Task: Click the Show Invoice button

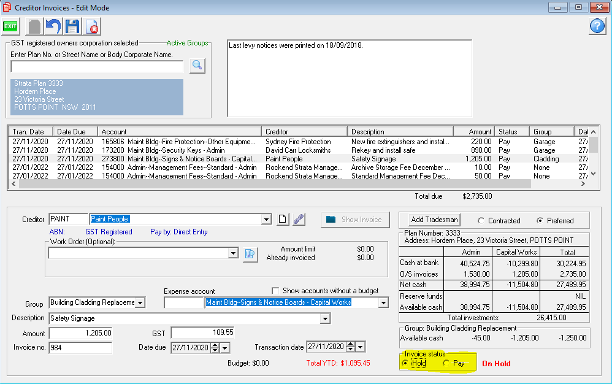Action: [356, 220]
